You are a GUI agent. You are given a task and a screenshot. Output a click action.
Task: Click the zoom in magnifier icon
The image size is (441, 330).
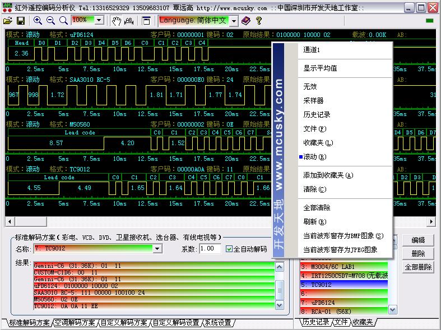point(38,21)
